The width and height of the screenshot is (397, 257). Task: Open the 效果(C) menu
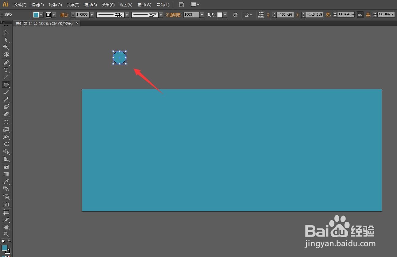pos(108,5)
